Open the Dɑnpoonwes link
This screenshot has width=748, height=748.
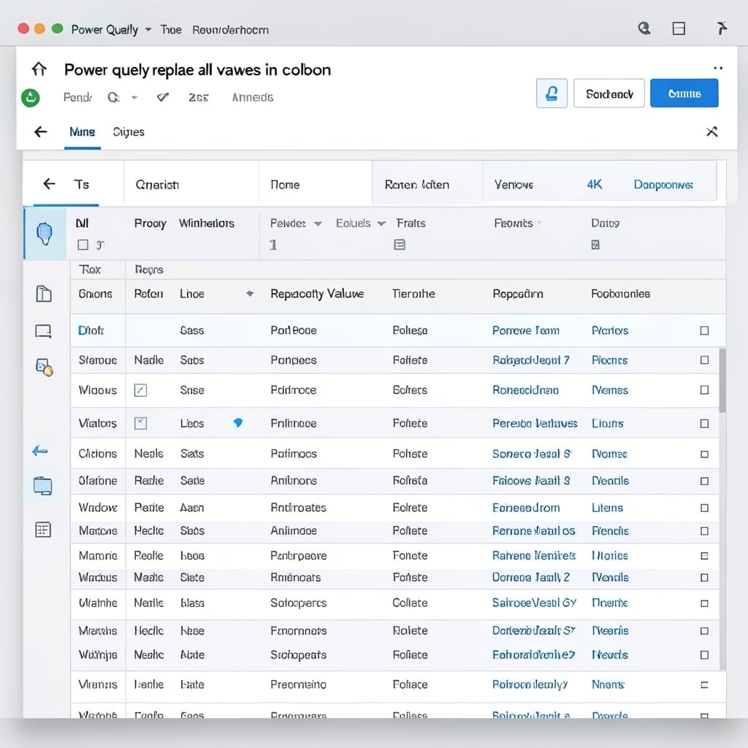click(663, 185)
